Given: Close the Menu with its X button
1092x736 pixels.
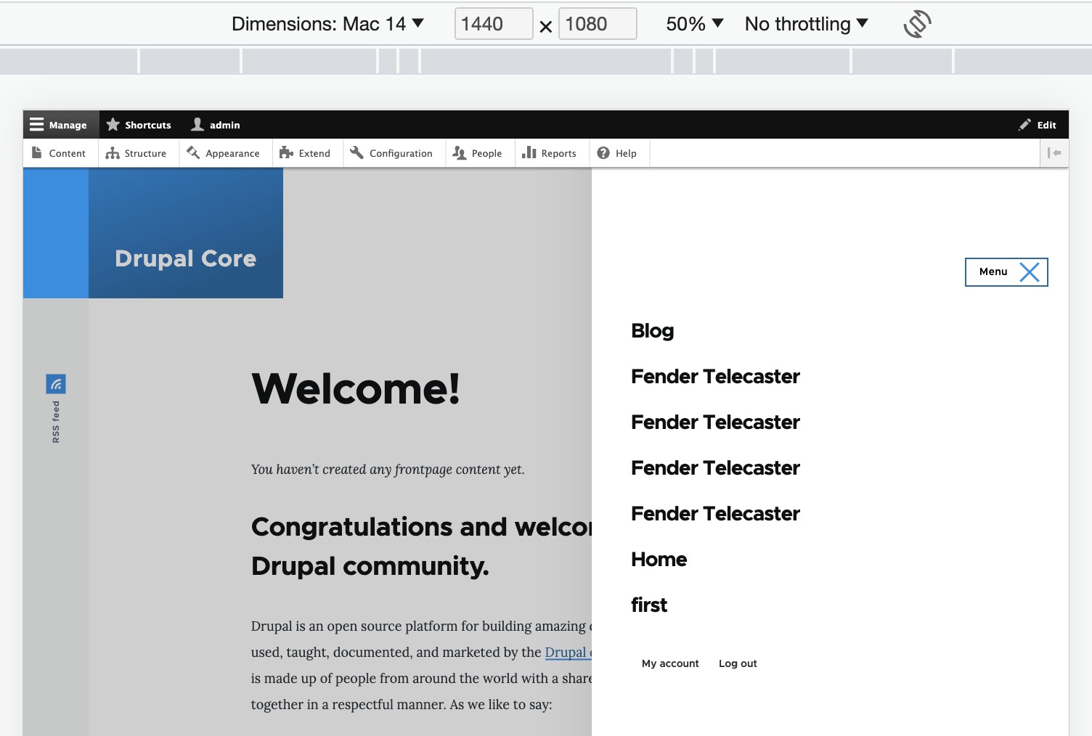Looking at the screenshot, I should (1030, 271).
